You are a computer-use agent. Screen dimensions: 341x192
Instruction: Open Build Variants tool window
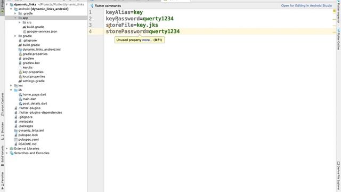(2, 156)
